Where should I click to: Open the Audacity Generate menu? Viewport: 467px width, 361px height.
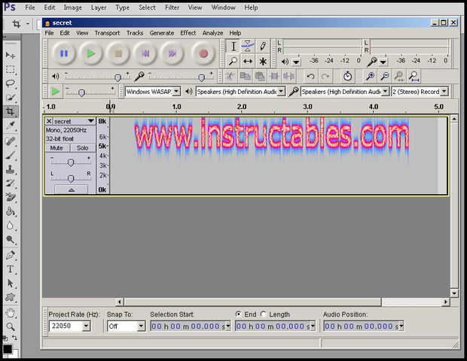tap(162, 33)
